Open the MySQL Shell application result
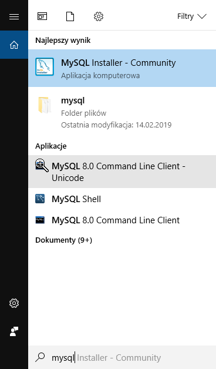 (x=122, y=199)
